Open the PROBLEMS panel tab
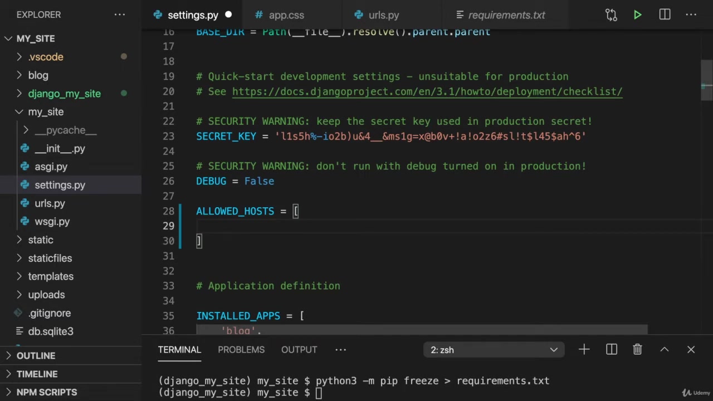 click(x=241, y=350)
